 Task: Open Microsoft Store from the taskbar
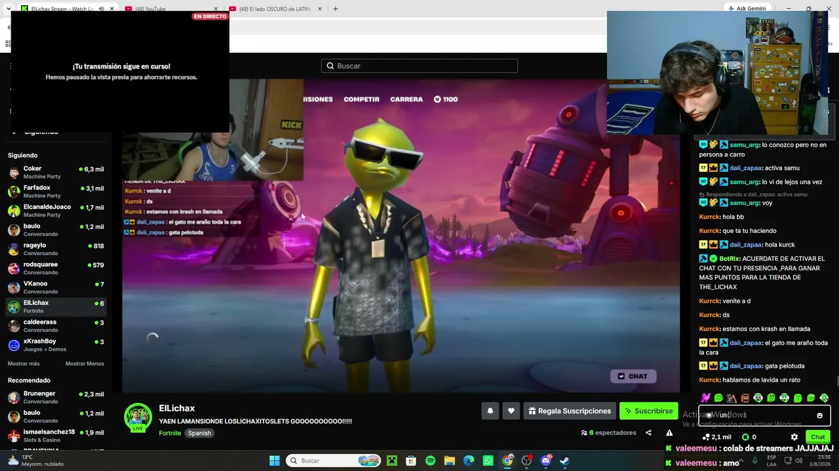tap(411, 461)
